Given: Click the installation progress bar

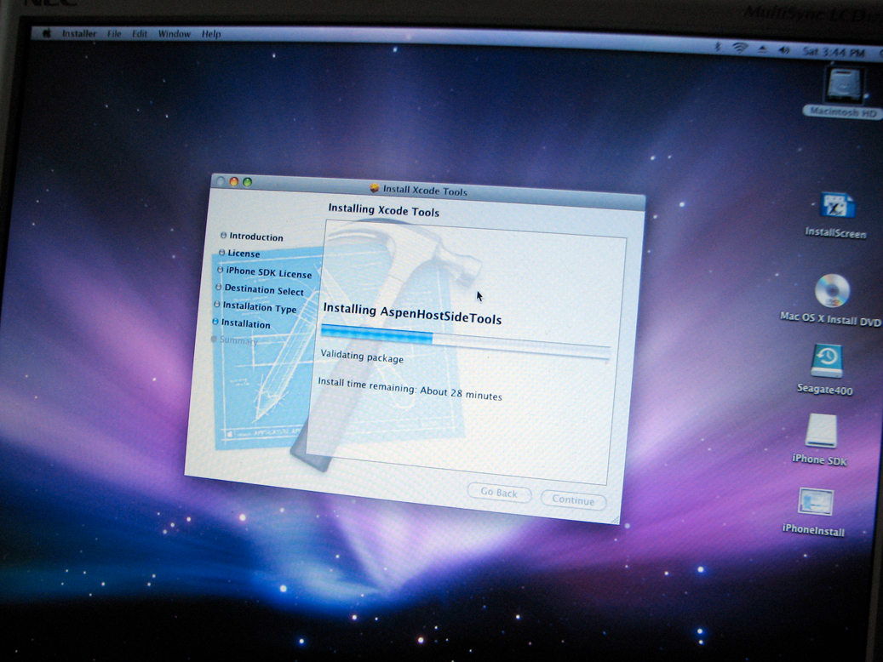Looking at the screenshot, I should coord(465,342).
